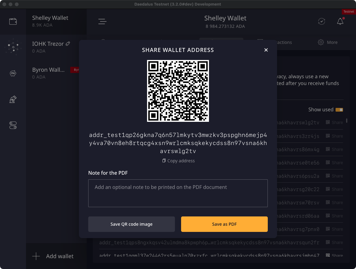Open the notifications bell

[340, 21]
